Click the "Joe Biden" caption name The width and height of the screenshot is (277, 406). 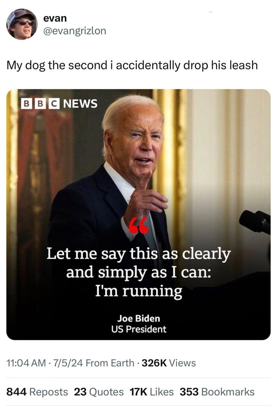coord(138,318)
